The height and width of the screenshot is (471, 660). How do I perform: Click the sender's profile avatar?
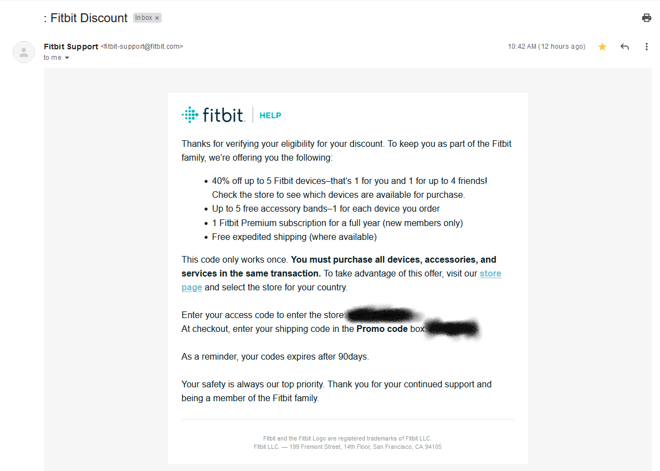(x=24, y=52)
